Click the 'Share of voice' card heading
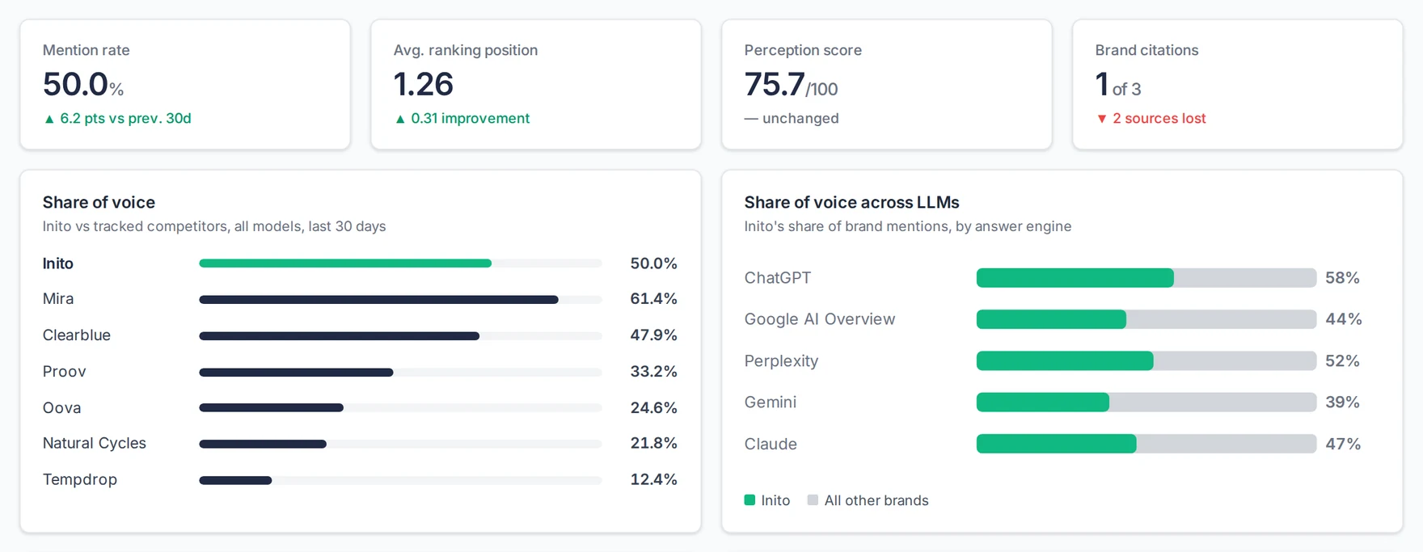This screenshot has width=1423, height=552. pyautogui.click(x=99, y=202)
